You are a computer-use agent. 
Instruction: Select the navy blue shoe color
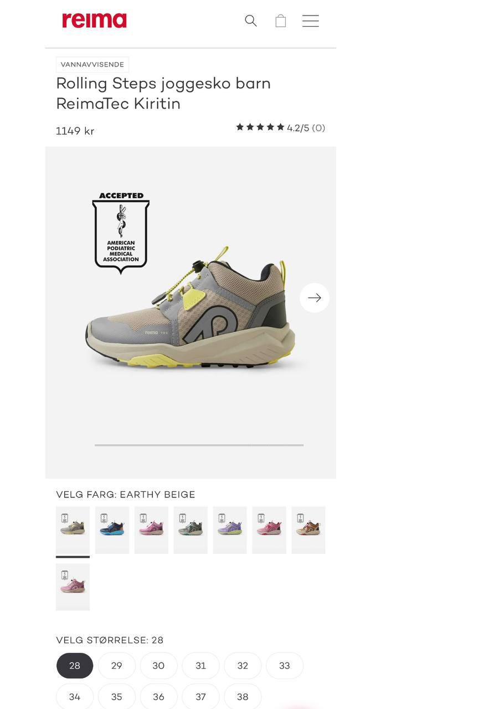click(112, 530)
